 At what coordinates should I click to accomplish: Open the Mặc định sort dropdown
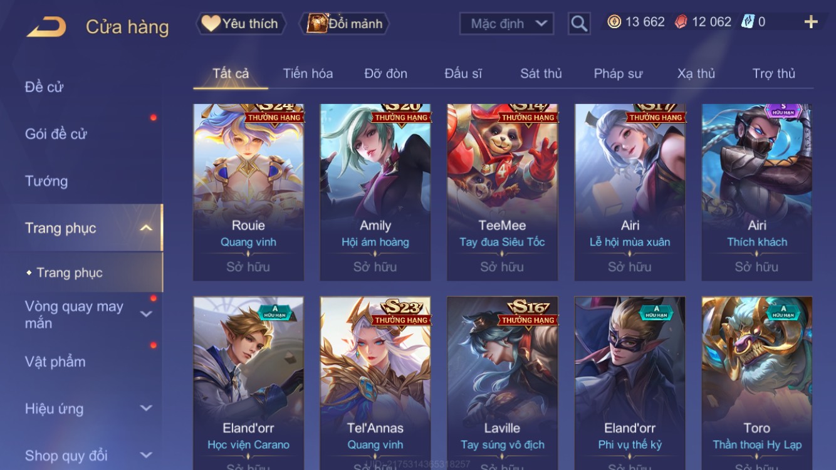506,24
